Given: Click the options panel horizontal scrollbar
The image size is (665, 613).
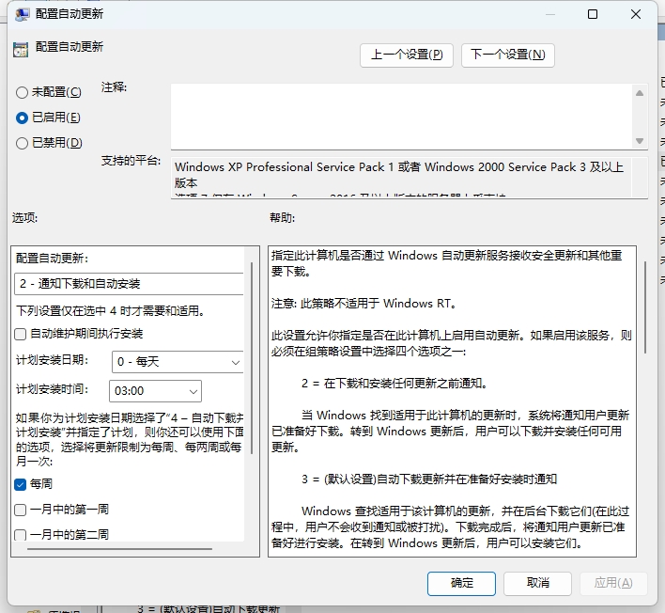Looking at the screenshot, I should pyautogui.click(x=119, y=549).
